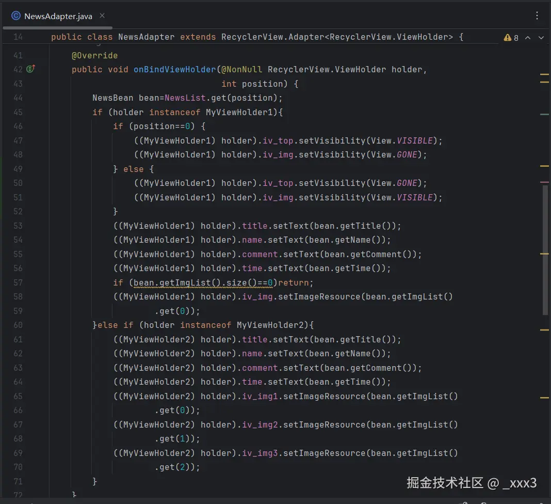This screenshot has height=504, width=551.
Task: Click the @Override annotation on line 41
Action: pyautogui.click(x=94, y=56)
